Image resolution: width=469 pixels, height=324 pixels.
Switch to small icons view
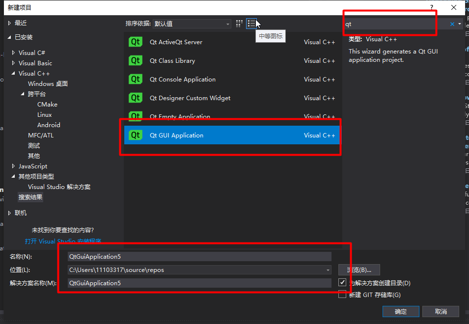239,23
